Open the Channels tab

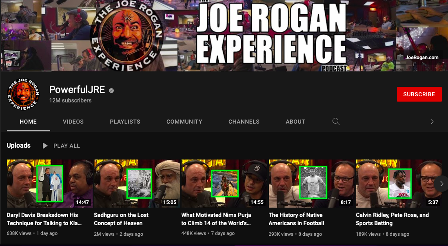click(x=244, y=122)
